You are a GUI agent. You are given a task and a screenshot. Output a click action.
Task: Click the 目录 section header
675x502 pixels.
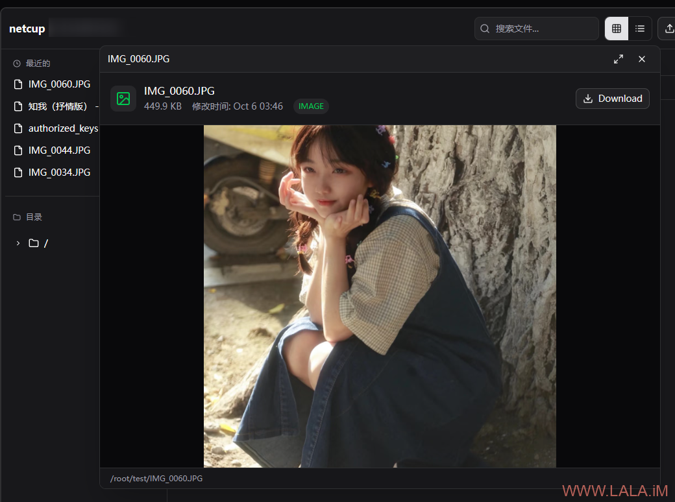pos(34,217)
